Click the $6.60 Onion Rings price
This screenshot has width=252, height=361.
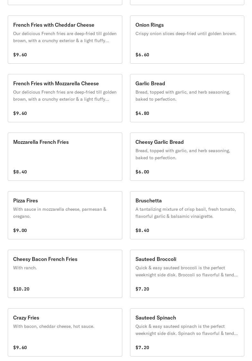142,55
